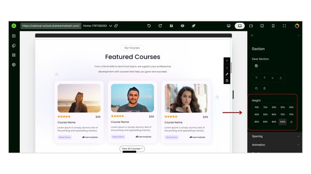This screenshot has height=174, width=311.
Task: Collapse the right panel with arrow icon
Action: 252,36
